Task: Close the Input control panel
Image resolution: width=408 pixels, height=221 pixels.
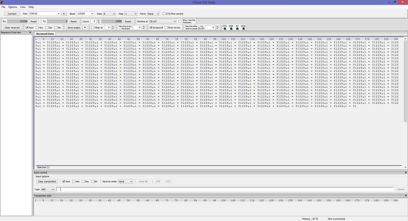Action: (x=406, y=172)
